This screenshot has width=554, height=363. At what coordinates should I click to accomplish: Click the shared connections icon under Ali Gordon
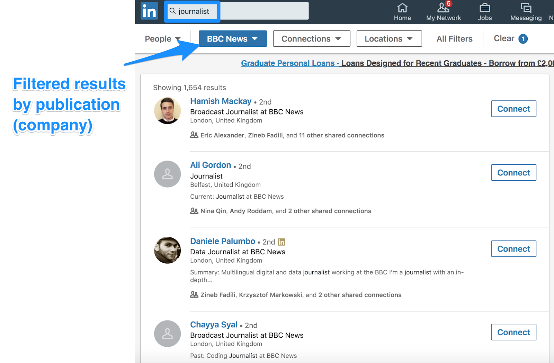[194, 211]
